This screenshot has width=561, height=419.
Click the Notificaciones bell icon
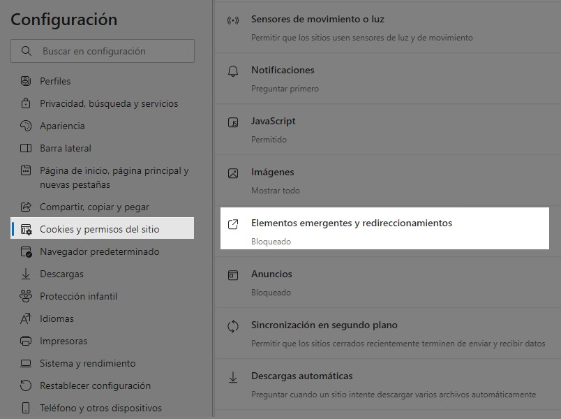coord(233,71)
